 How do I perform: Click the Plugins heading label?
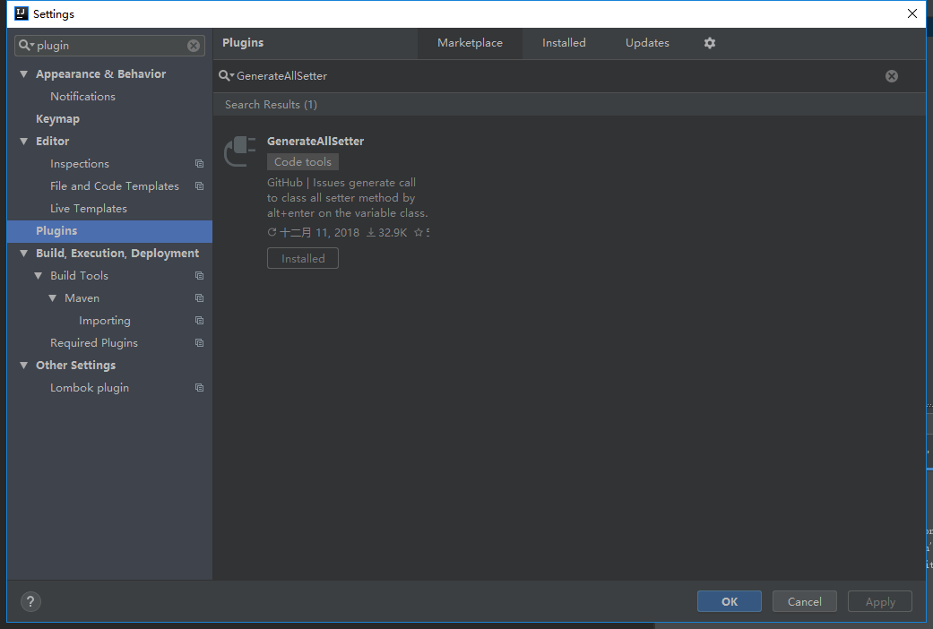point(243,43)
